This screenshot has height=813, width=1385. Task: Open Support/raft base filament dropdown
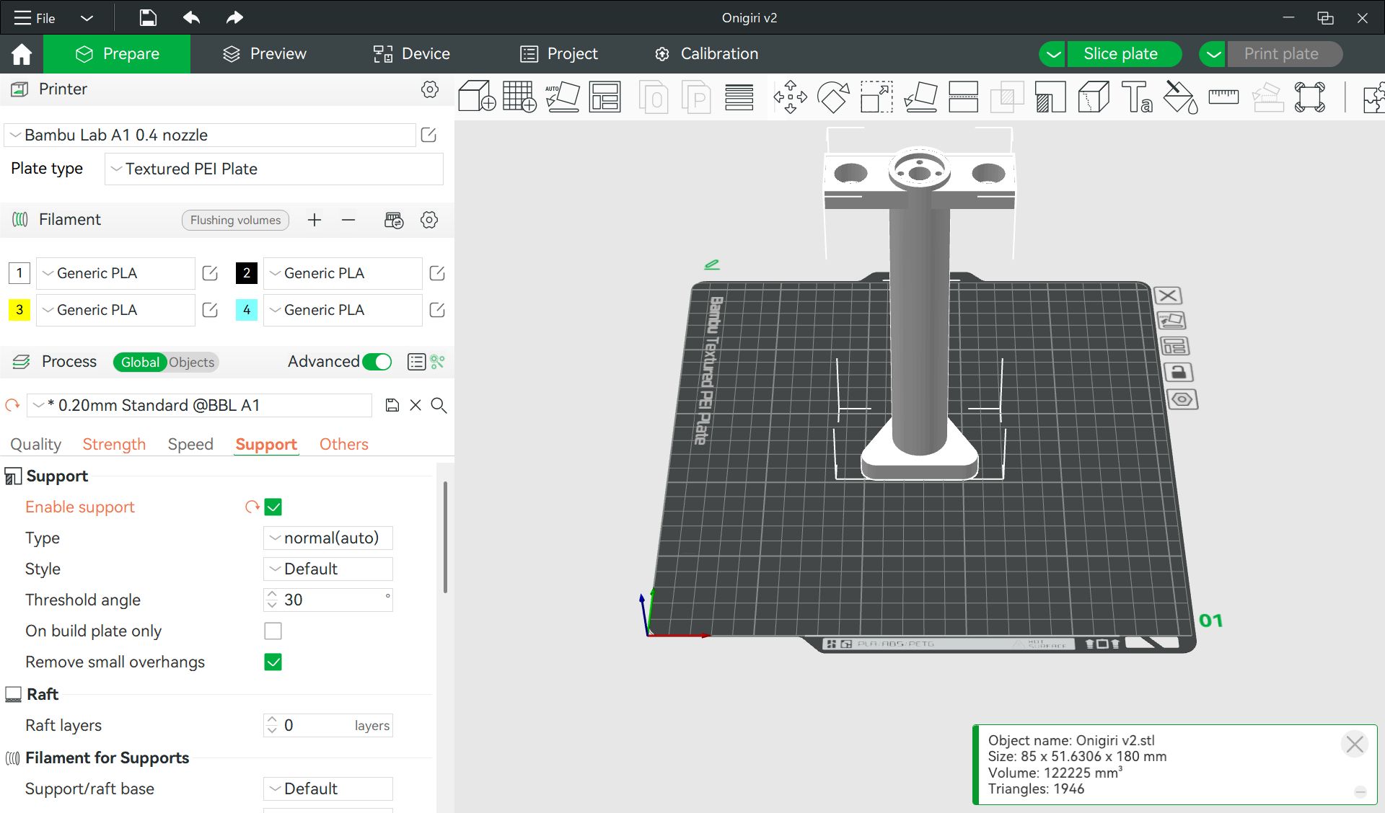coord(328,788)
